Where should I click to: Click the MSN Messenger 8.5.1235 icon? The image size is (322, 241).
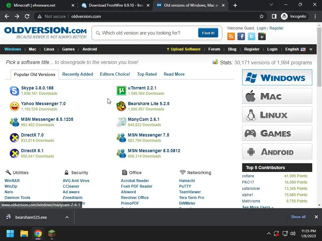coord(14,122)
